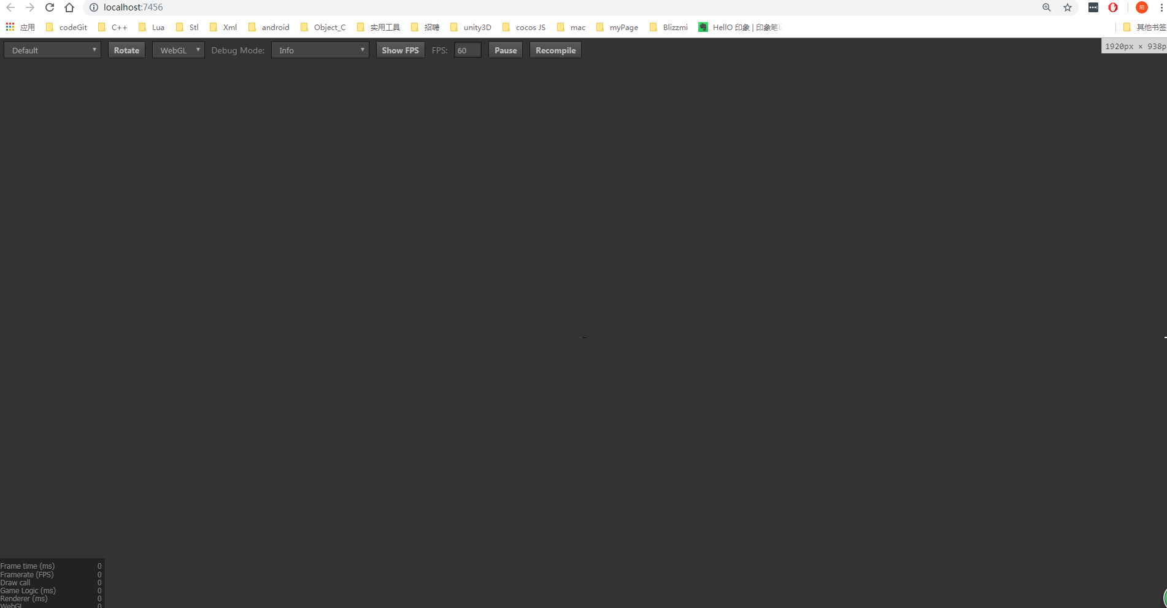The image size is (1167, 608).
Task: Open the dark extension icon in the browser toolbar
Action: click(1093, 7)
